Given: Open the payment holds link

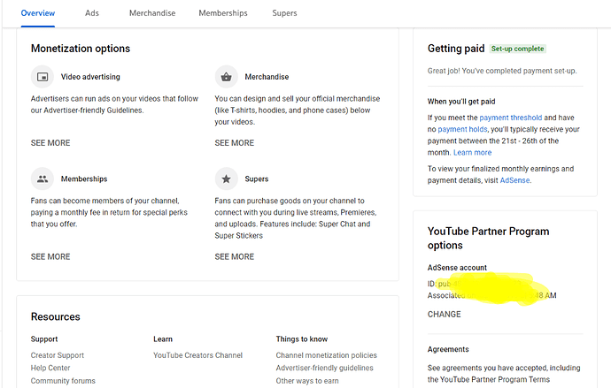Looking at the screenshot, I should click(x=464, y=129).
